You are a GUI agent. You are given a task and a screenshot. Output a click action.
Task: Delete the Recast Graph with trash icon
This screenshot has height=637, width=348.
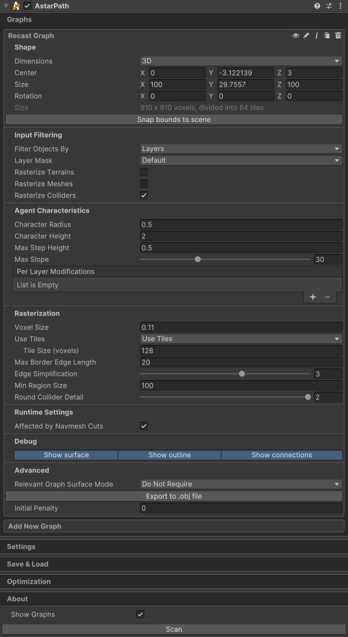click(x=338, y=36)
